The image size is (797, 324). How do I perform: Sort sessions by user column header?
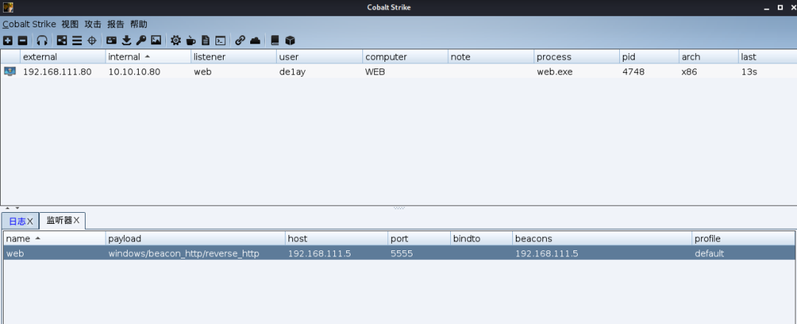pos(320,57)
